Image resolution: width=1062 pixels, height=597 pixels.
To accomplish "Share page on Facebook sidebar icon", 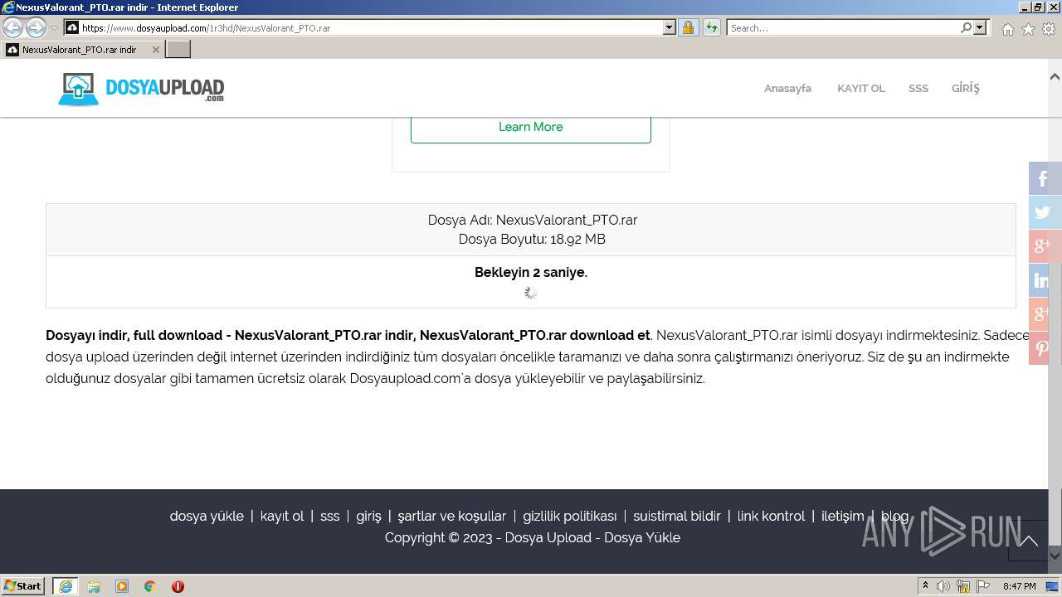I will coord(1045,178).
